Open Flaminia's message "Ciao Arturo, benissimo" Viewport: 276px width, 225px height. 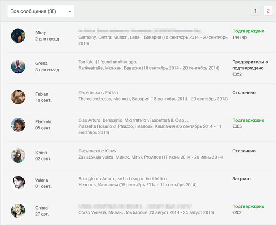tap(134, 120)
